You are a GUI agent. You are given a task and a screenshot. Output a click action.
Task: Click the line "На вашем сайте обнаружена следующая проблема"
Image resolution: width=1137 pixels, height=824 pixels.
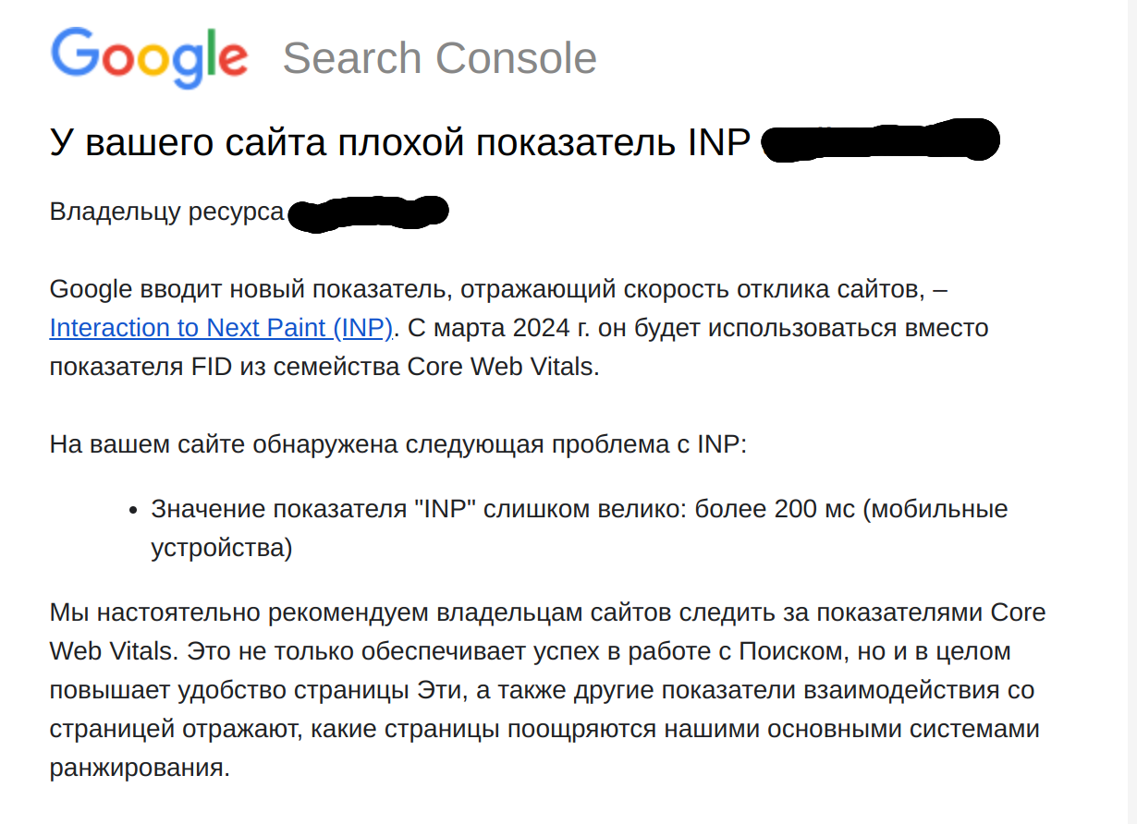point(397,444)
